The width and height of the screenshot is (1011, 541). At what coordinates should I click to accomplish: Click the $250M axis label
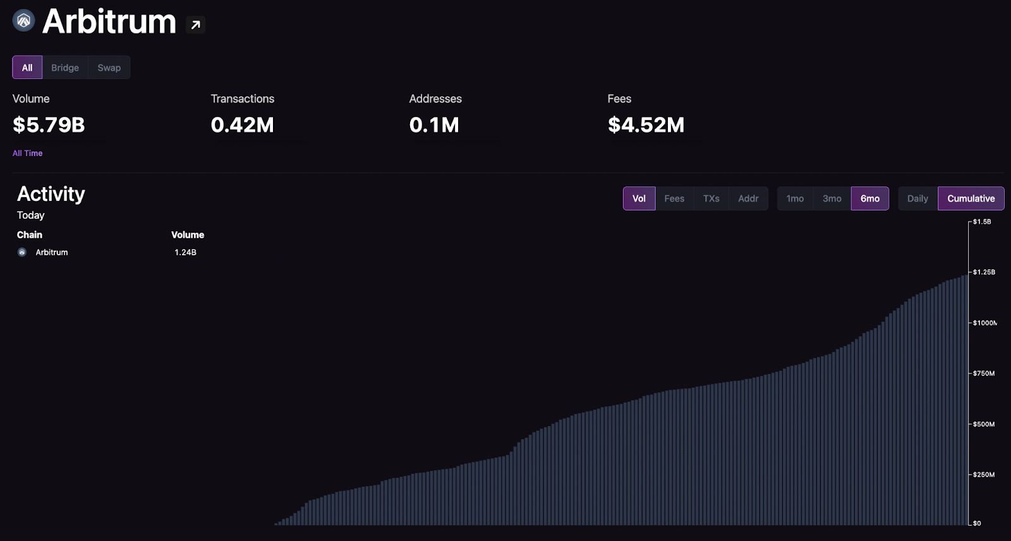984,475
